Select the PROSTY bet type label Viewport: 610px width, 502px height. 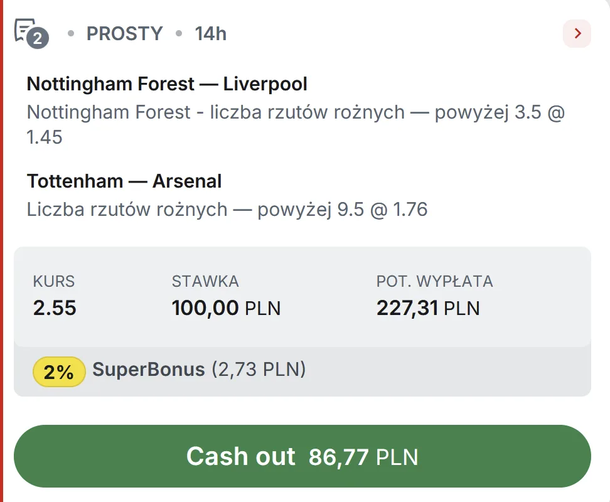tap(124, 34)
